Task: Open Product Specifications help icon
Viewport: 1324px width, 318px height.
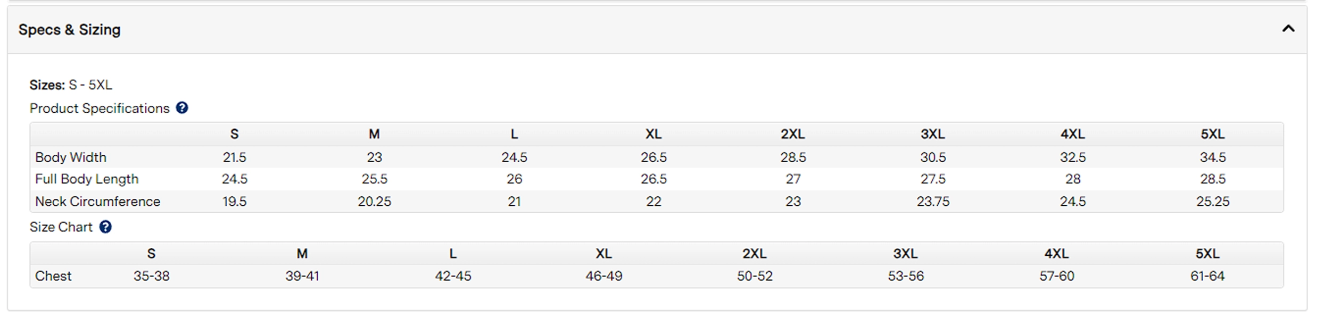Action: (x=182, y=108)
